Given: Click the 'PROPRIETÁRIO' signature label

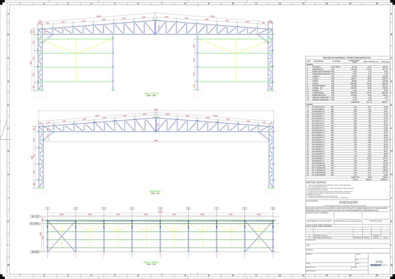Looking at the screenshot, I should pyautogui.click(x=376, y=221).
